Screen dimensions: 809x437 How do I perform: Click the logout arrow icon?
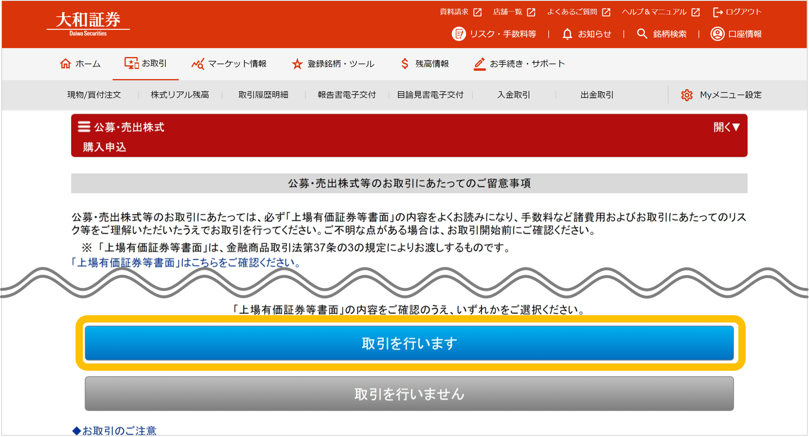pyautogui.click(x=718, y=12)
